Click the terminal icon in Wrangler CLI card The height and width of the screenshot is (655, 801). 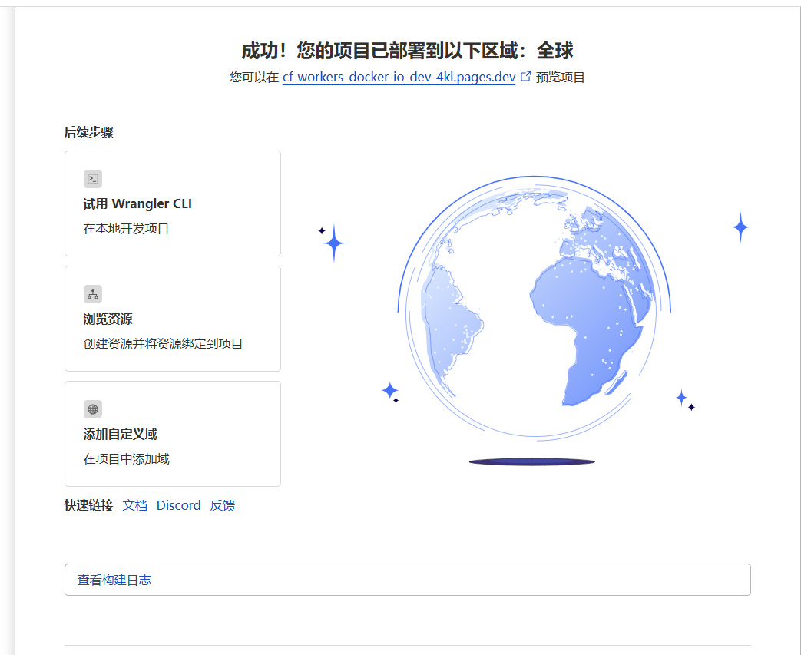coord(93,179)
